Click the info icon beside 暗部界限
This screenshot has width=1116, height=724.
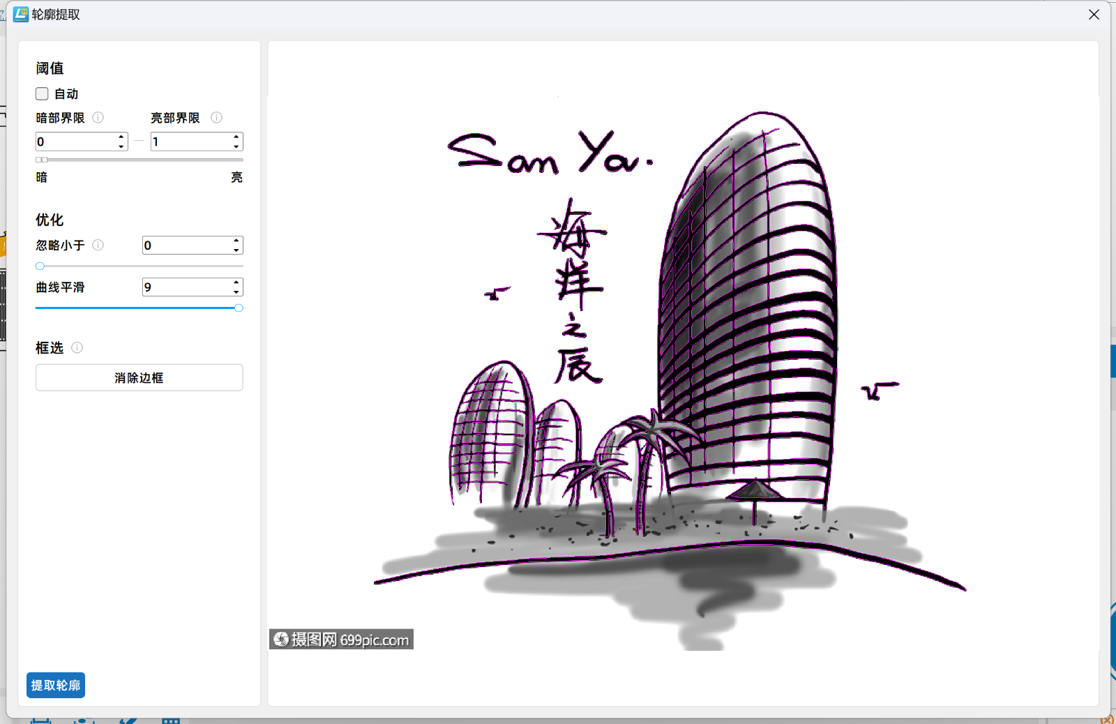coord(98,117)
